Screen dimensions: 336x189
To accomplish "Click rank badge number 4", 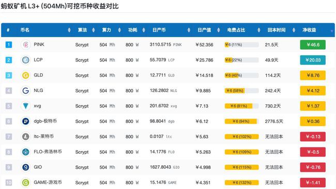I will [9, 90].
